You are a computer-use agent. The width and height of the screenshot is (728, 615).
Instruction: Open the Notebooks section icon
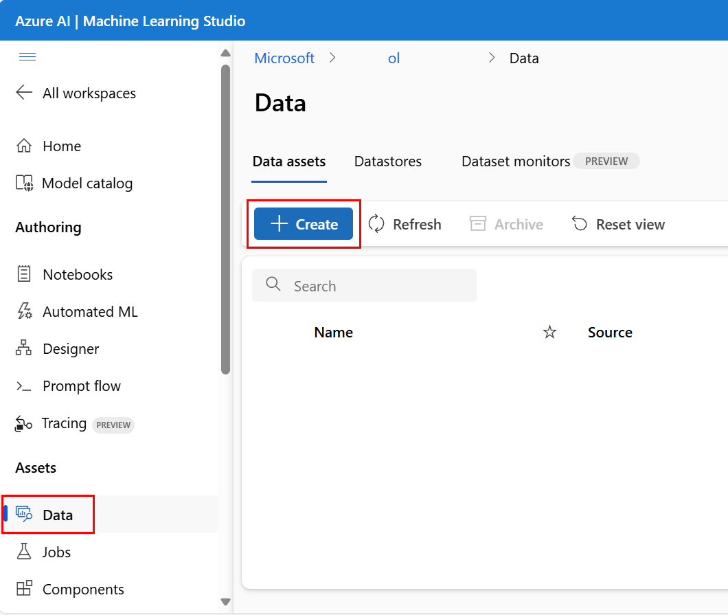(x=23, y=273)
